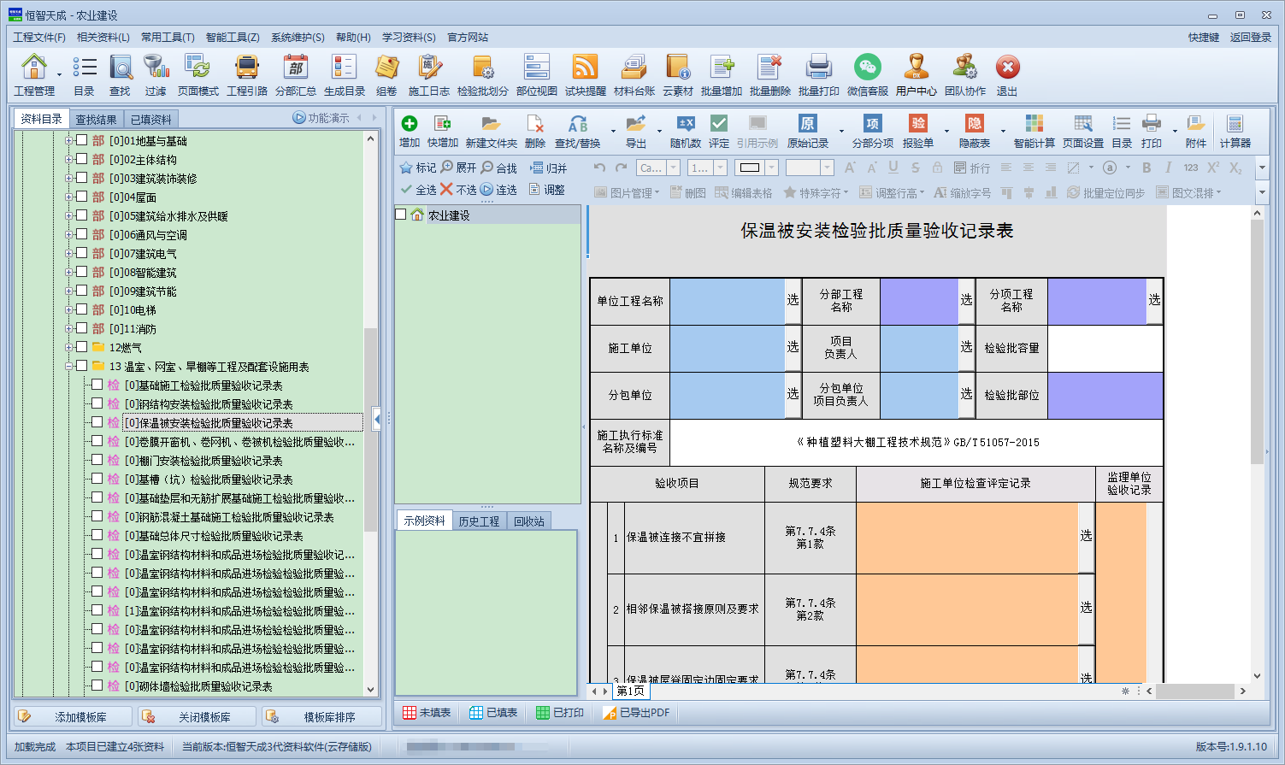
Task: Click the 云素材 cloud material icon
Action: click(677, 75)
